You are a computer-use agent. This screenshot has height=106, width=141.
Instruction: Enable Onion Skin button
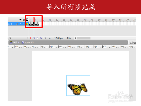click(x=34, y=38)
